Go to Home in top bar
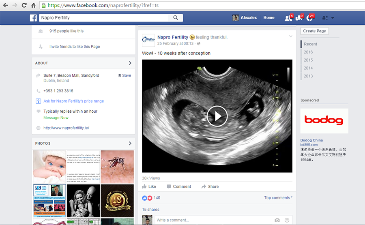Image resolution: width=365 pixels, height=225 pixels. pos(269,18)
